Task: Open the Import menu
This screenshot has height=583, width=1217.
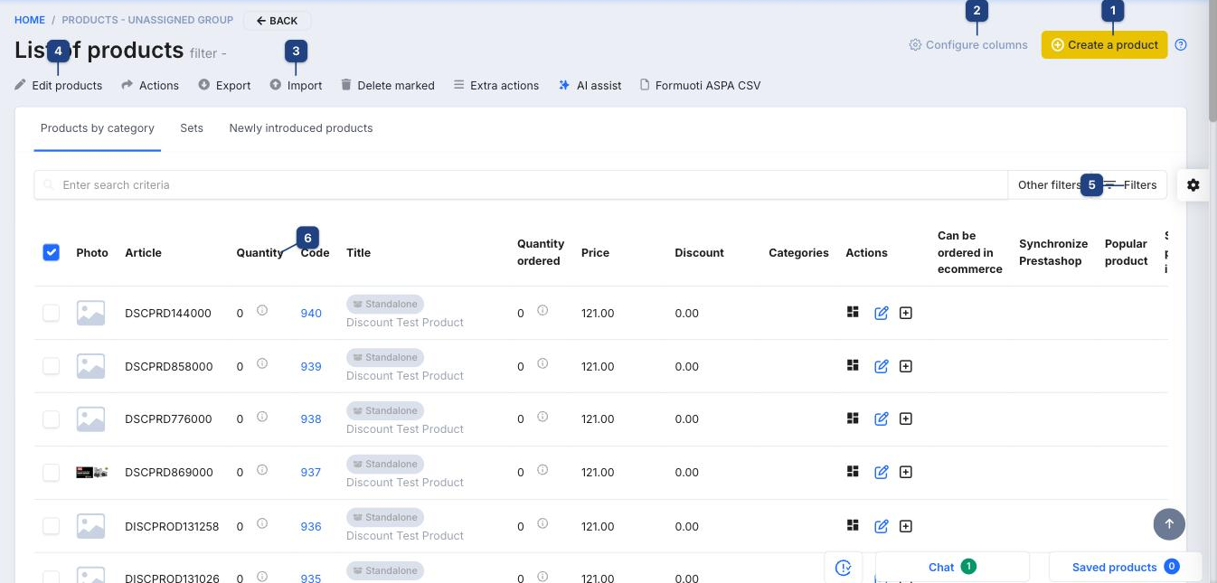Action: (296, 85)
